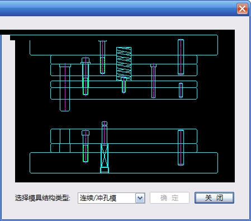
Task: Select the lifter pin with X-marked spring
Action: click(105, 147)
